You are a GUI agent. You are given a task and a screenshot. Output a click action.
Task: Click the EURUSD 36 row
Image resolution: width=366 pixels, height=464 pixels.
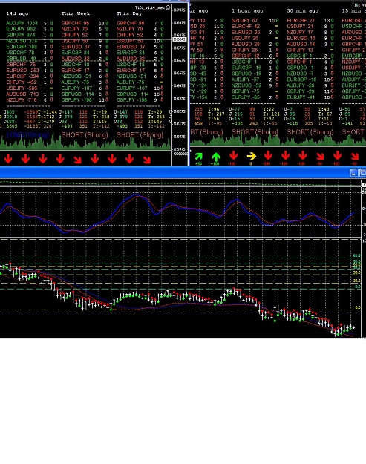255,32
